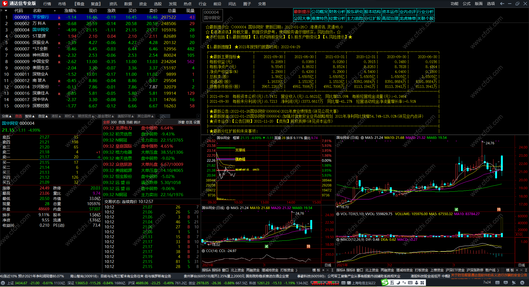This screenshot has width=529, height=287.
Task: Expand the 分类 category dropdown tab
Action: pos(7,116)
